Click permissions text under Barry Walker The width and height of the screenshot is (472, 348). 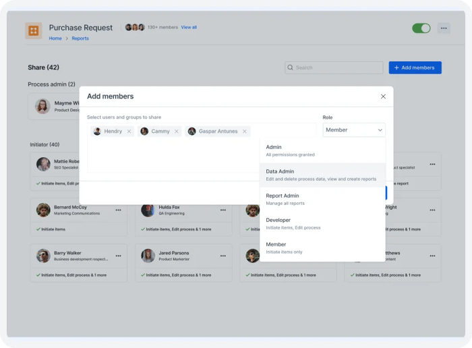(x=73, y=275)
